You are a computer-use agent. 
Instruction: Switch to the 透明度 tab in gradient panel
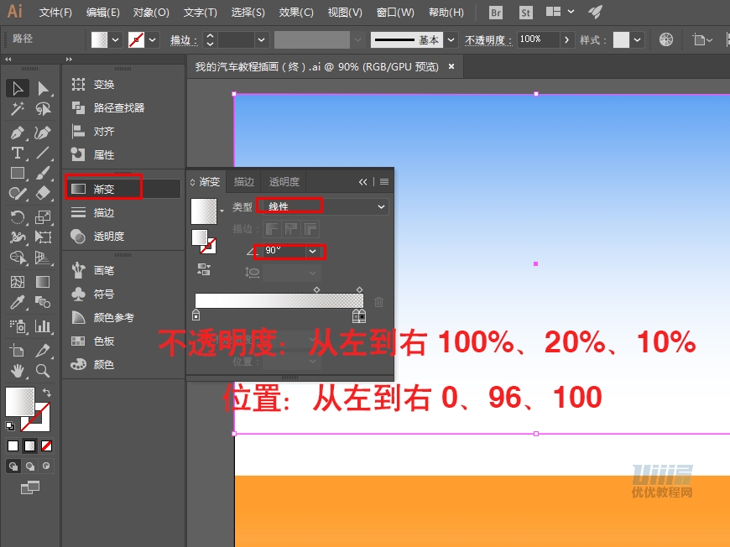tap(284, 181)
